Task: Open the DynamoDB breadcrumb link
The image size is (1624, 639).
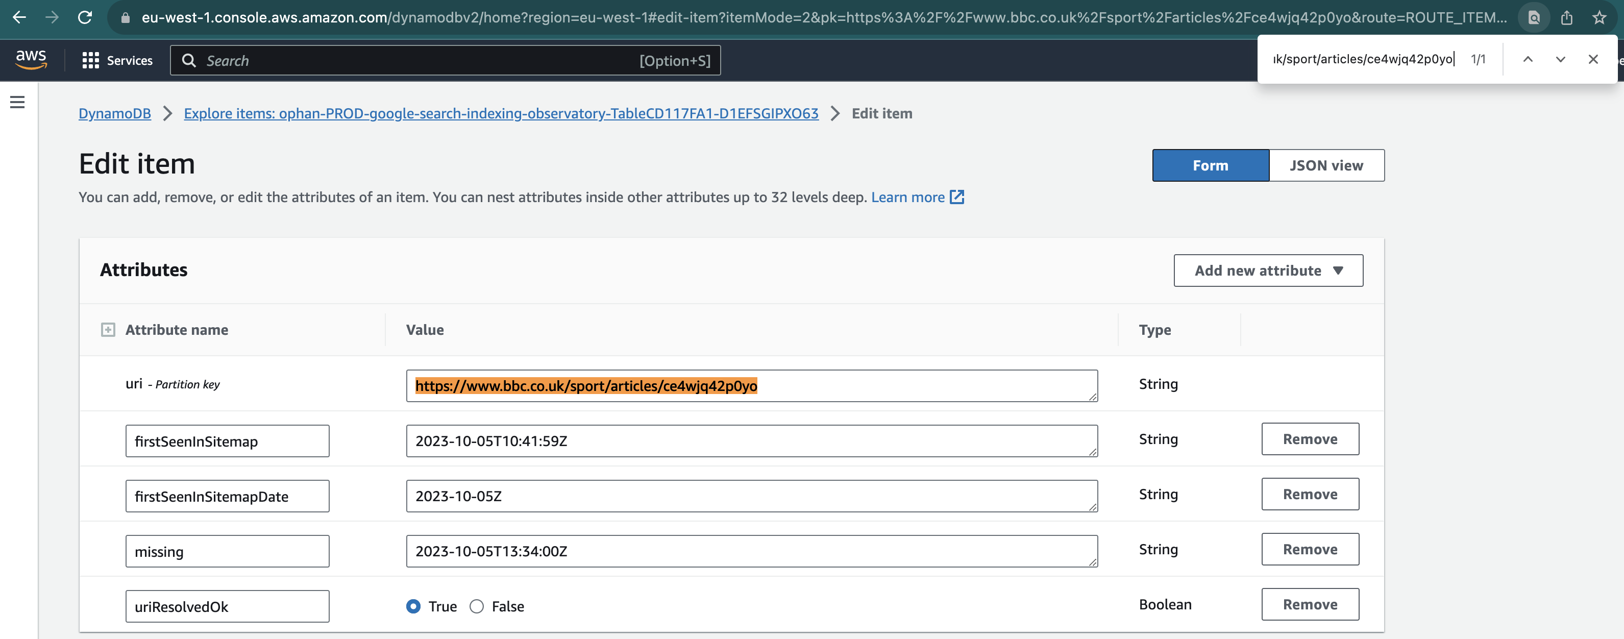Action: pyautogui.click(x=114, y=113)
